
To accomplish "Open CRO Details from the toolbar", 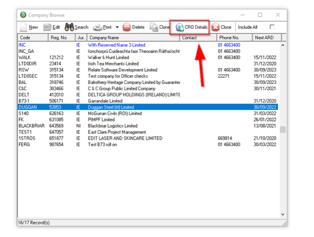I will (x=191, y=27).
